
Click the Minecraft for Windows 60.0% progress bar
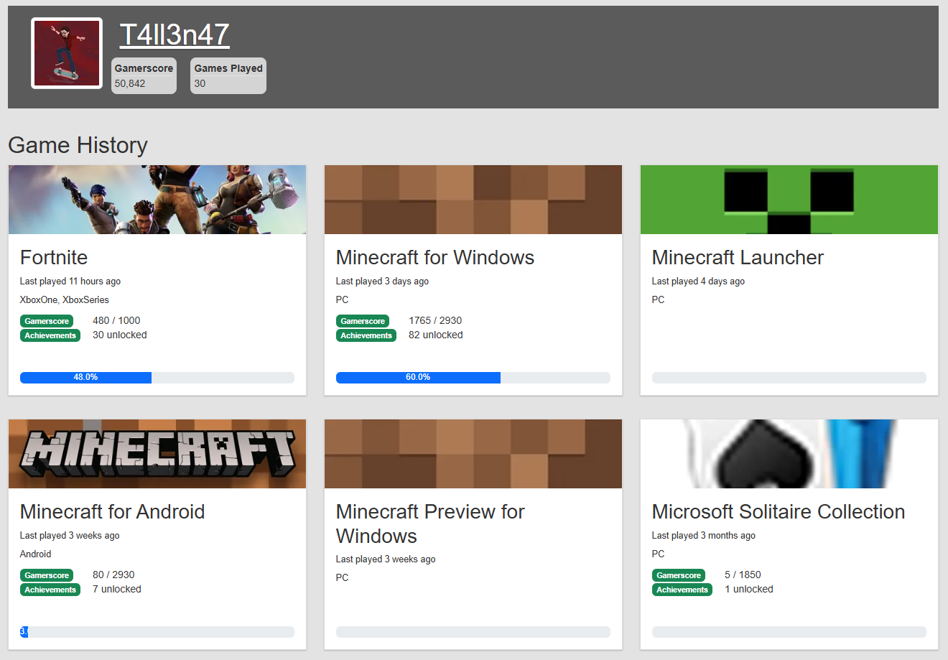coord(473,378)
